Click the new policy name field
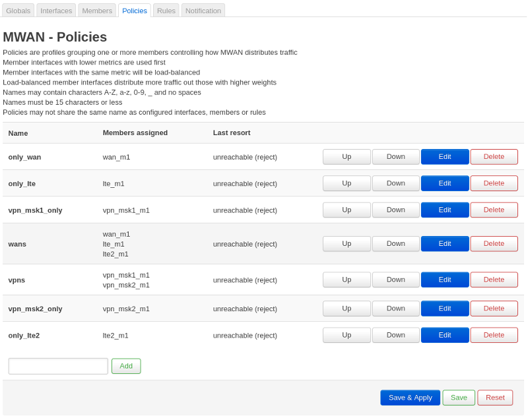Viewport: 528px width, 416px height. pyautogui.click(x=58, y=367)
